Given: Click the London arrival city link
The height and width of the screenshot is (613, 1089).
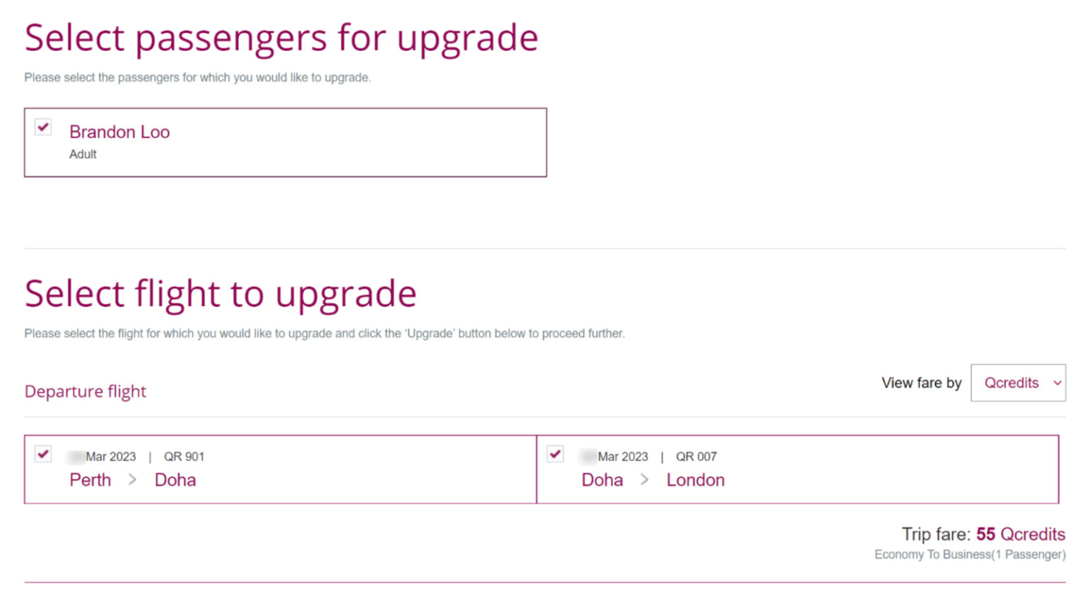Looking at the screenshot, I should pyautogui.click(x=696, y=480).
